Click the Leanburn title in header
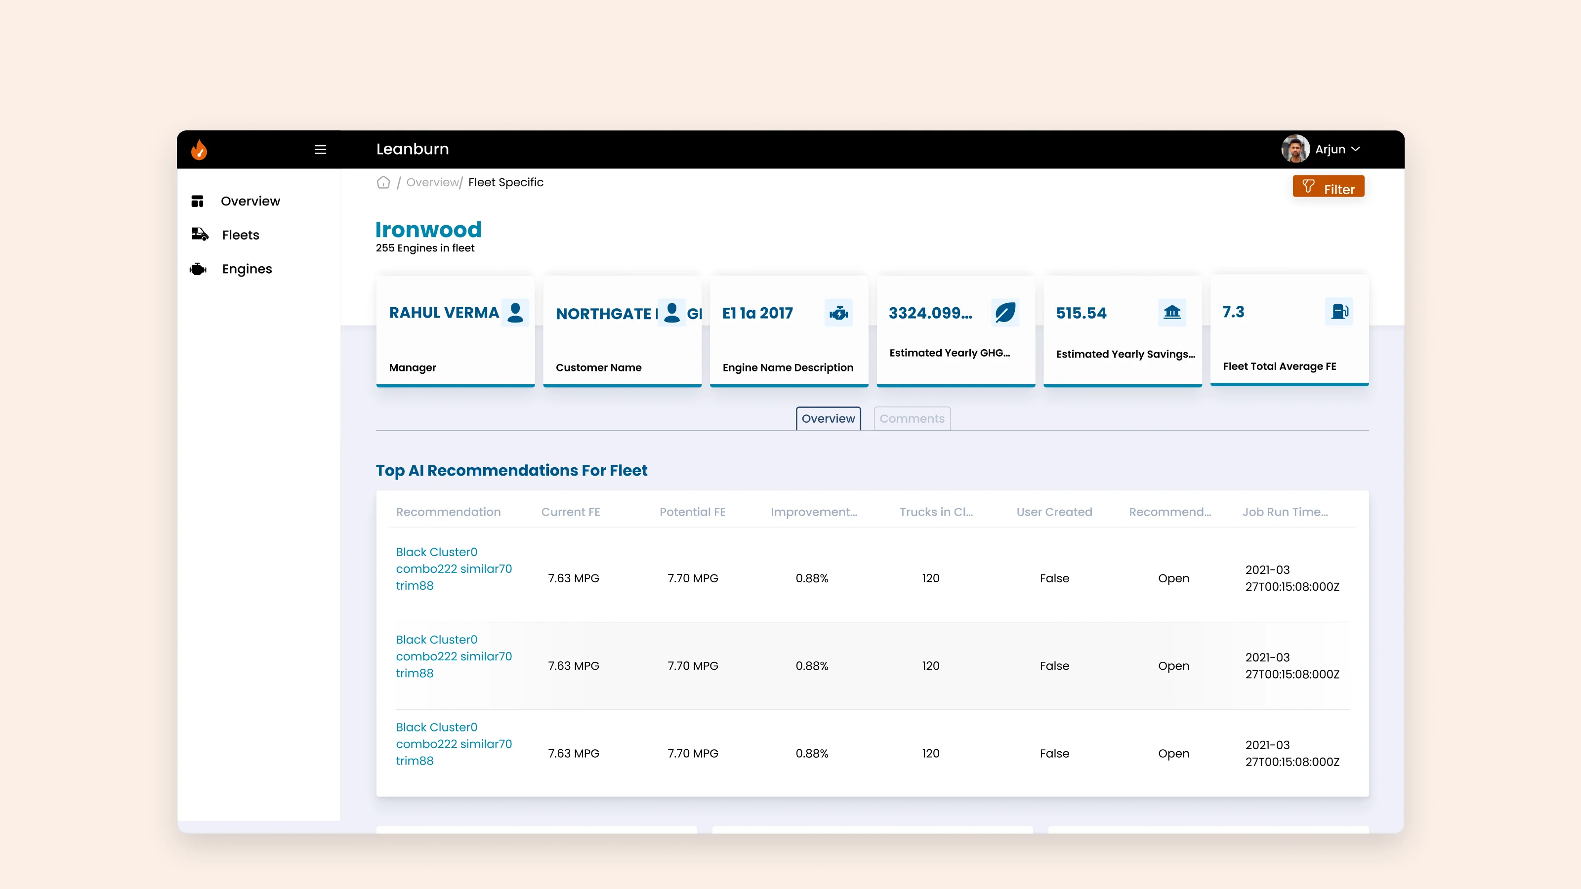Viewport: 1581px width, 889px height. click(x=413, y=149)
